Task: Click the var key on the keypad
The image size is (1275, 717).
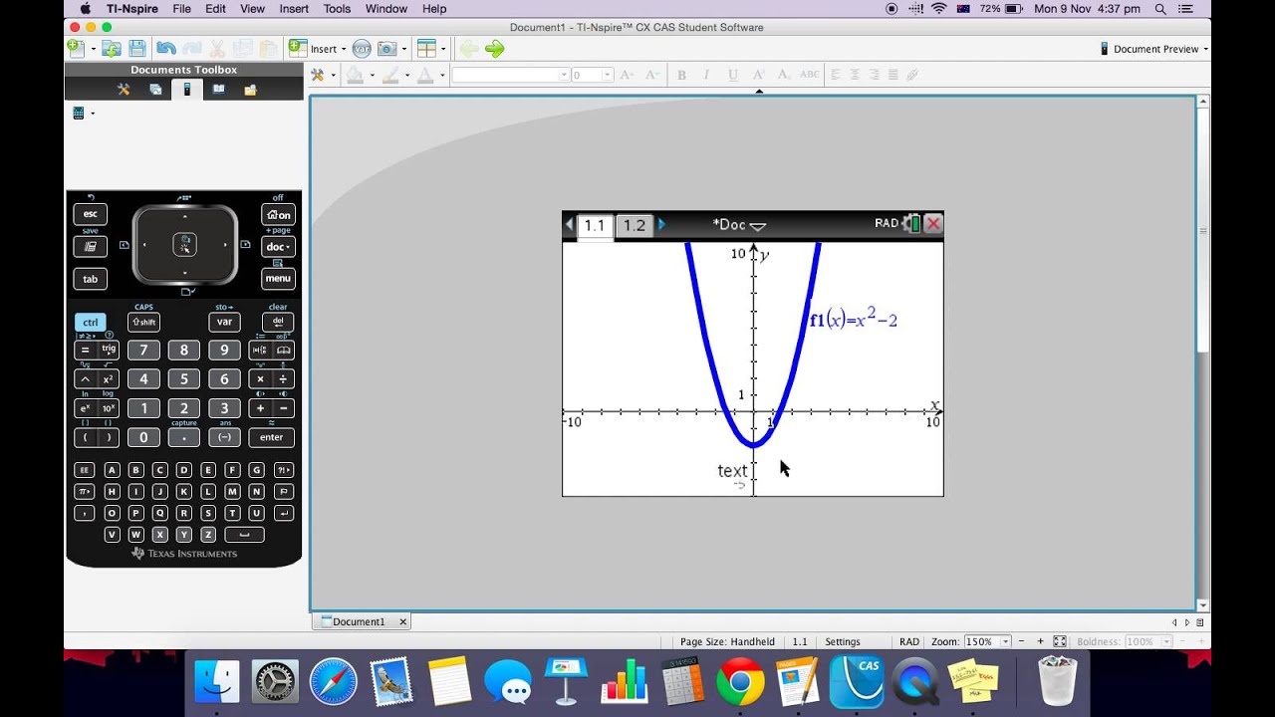Action: point(224,322)
